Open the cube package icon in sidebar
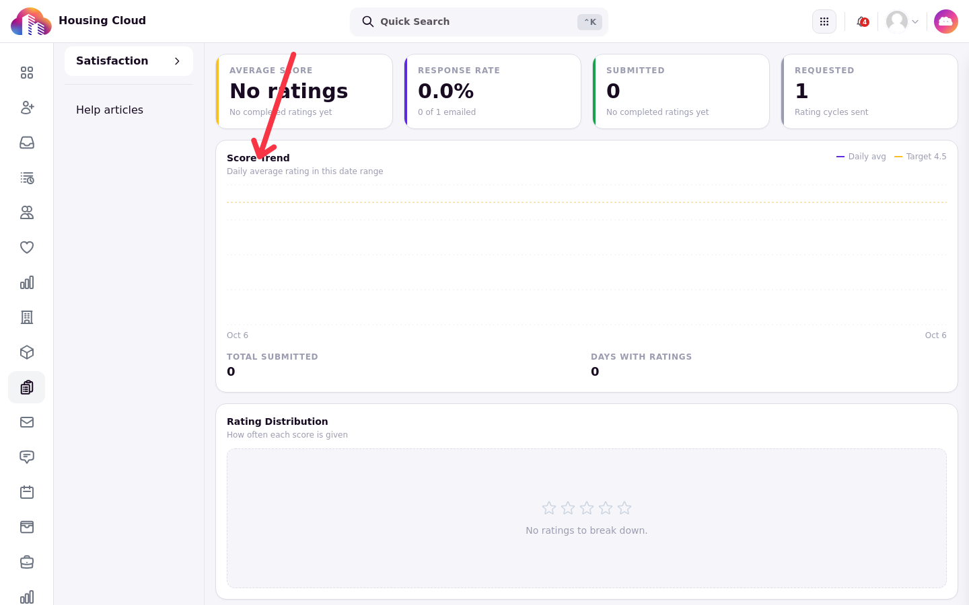The width and height of the screenshot is (969, 605). (x=27, y=352)
